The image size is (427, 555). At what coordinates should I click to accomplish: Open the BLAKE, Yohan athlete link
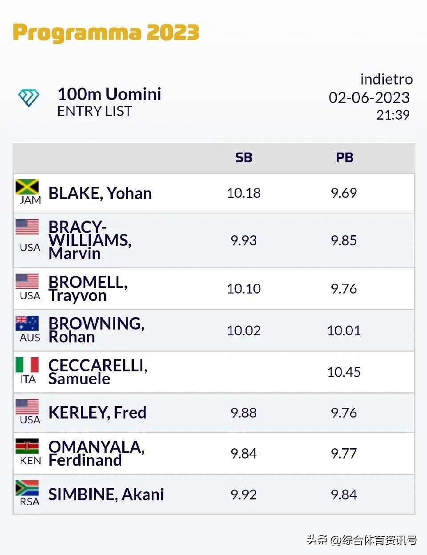click(x=100, y=193)
